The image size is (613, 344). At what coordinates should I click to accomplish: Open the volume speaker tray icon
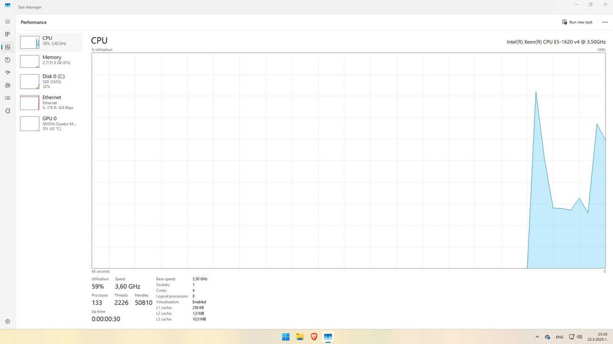pyautogui.click(x=579, y=337)
